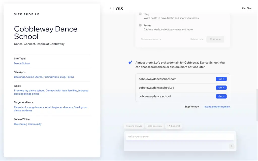The height and width of the screenshot is (161, 258).
Task: Click the cobblewaydanceschool.com domain text
Action: (157, 79)
